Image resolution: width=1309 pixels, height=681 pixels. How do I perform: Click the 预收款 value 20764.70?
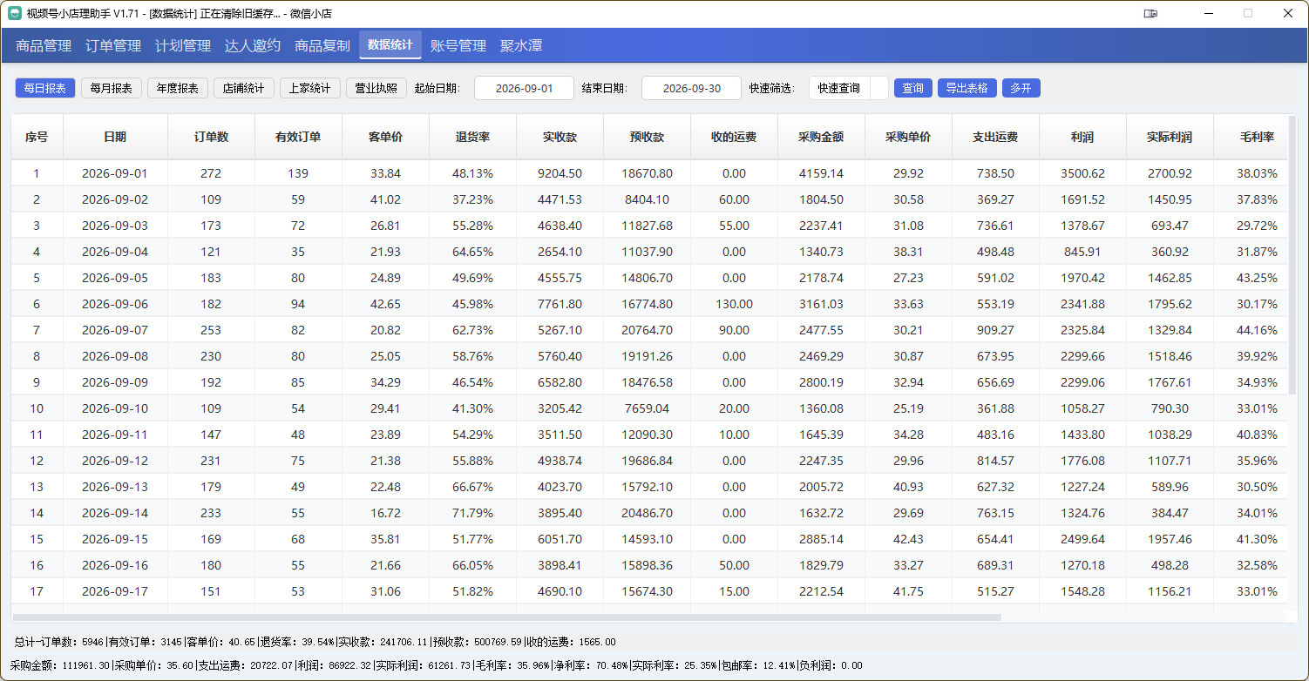(x=647, y=330)
